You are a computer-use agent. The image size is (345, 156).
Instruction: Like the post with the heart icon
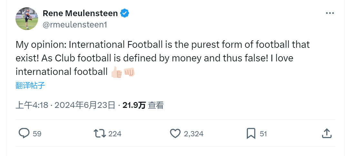[x=175, y=133]
